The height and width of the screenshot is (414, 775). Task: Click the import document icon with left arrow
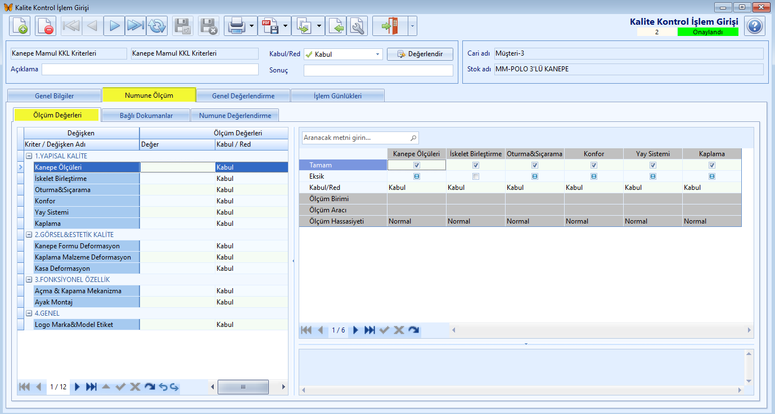336,26
